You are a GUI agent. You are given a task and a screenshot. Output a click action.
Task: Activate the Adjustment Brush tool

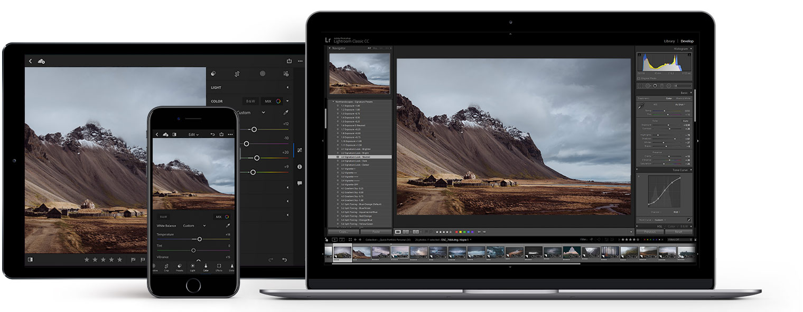[x=676, y=86]
